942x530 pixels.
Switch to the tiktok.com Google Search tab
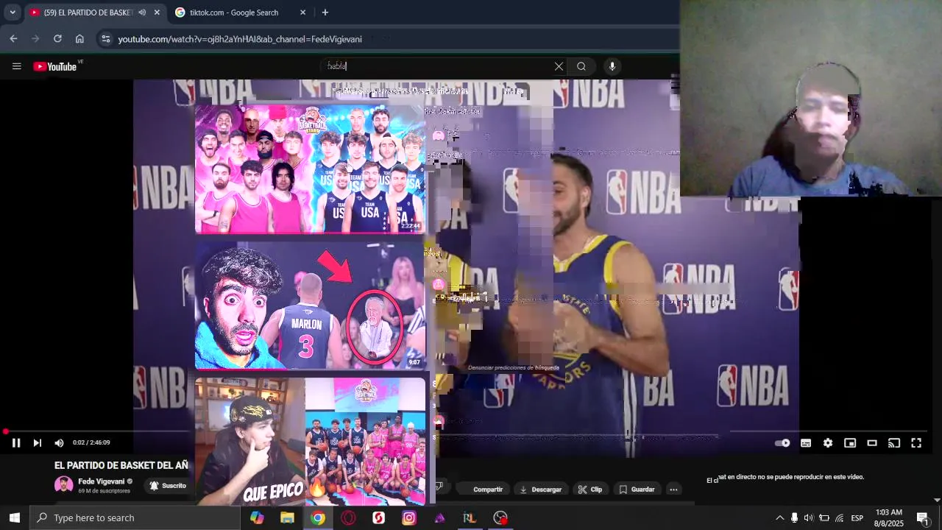pos(234,13)
